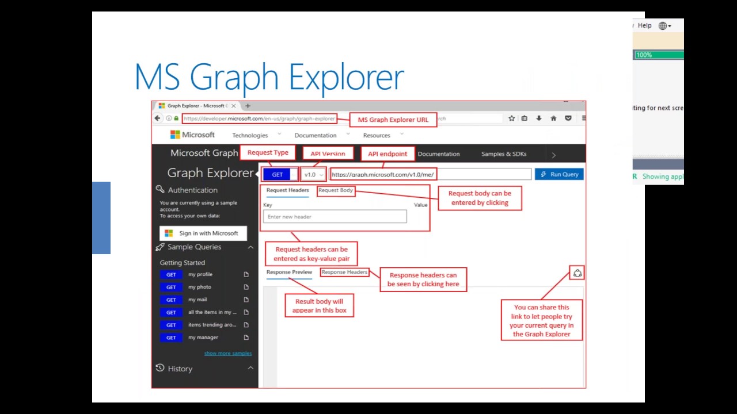737x414 pixels.
Task: Click the copy icon next to my profile
Action: click(x=246, y=275)
